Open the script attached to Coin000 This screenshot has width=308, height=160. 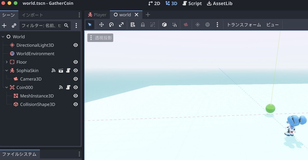(68, 87)
